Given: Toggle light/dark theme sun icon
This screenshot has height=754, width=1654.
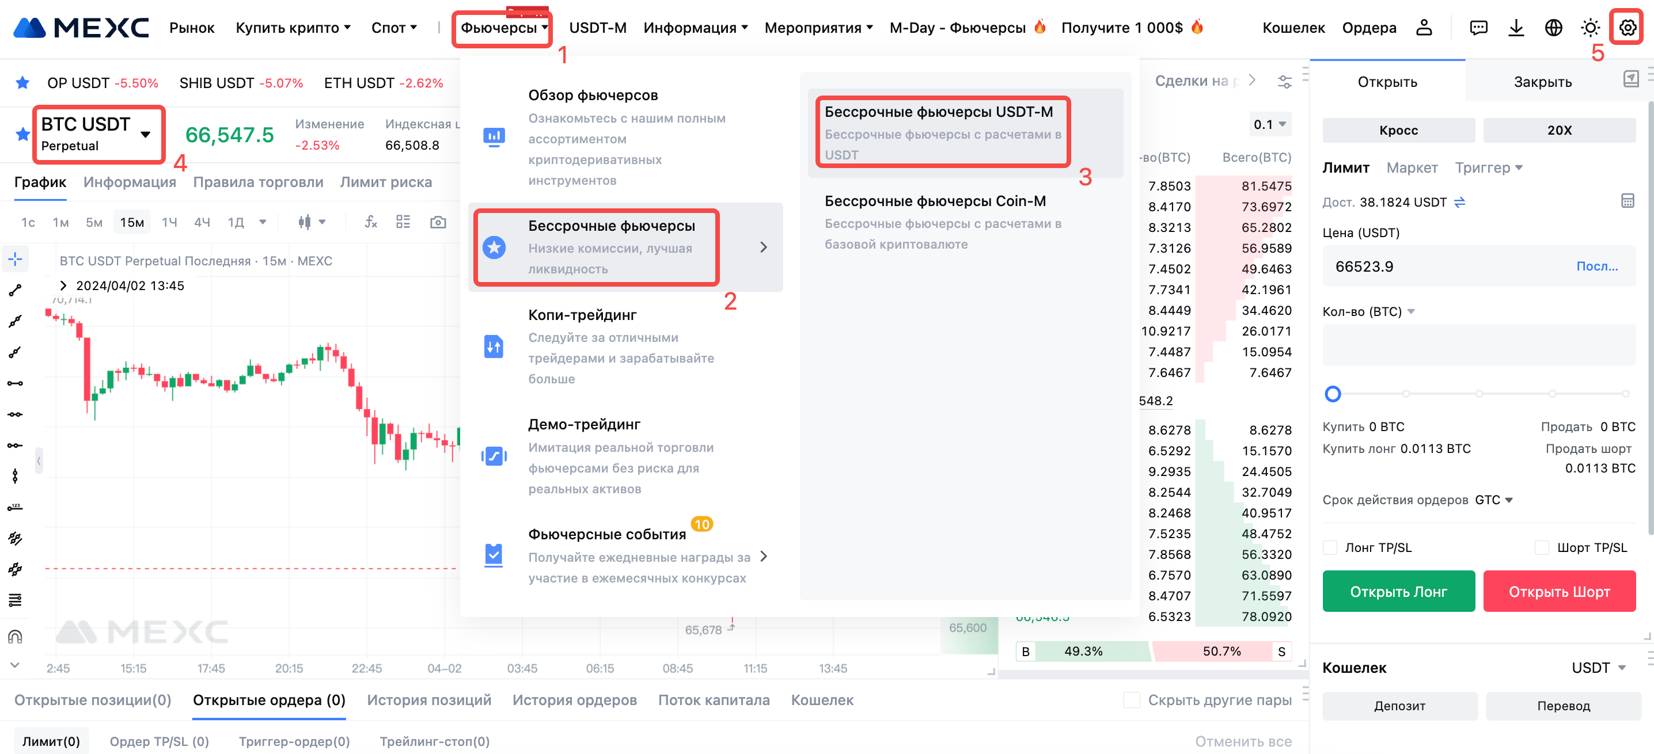Looking at the screenshot, I should [1590, 28].
